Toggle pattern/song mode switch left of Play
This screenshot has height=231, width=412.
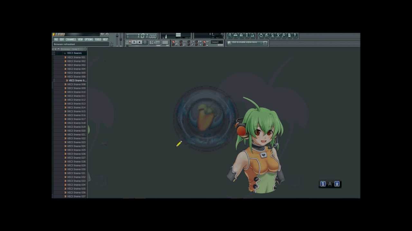(129, 42)
